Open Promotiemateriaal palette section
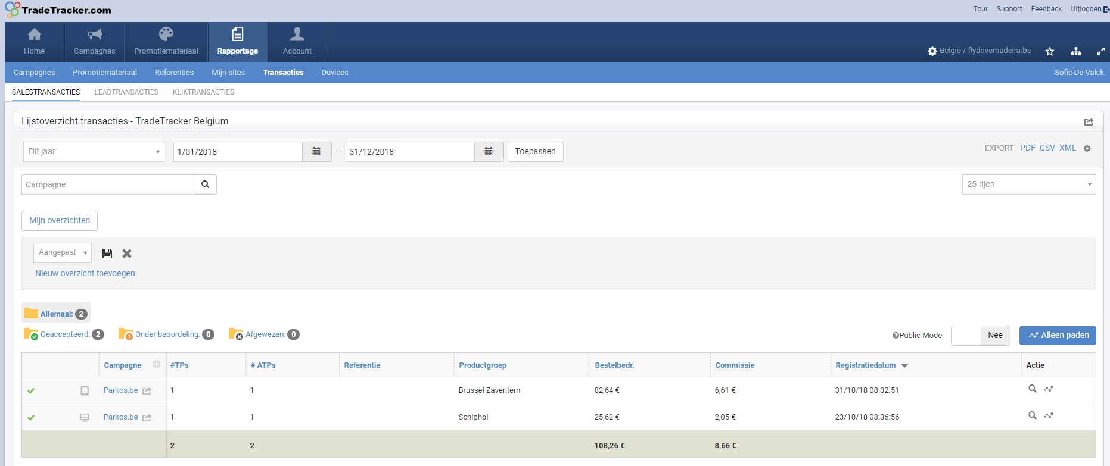 click(166, 42)
